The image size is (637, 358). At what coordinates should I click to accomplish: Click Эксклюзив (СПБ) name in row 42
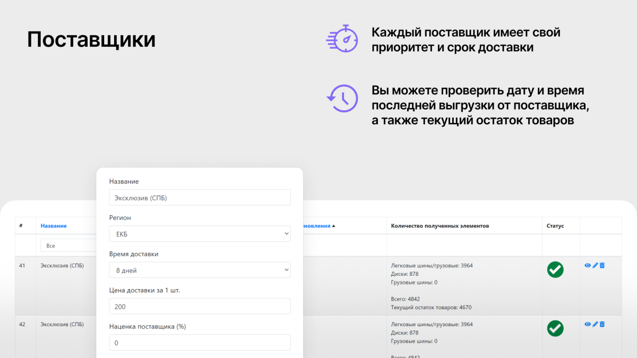click(x=62, y=324)
